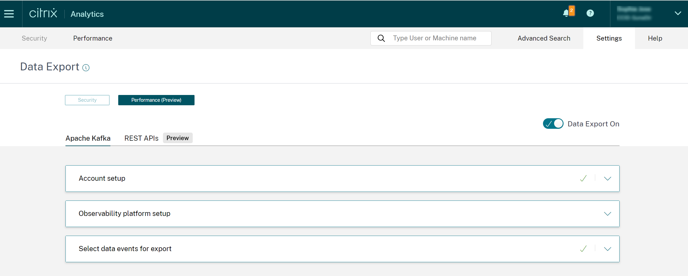The height and width of the screenshot is (276, 688).
Task: Select the REST APIs tab
Action: click(141, 138)
